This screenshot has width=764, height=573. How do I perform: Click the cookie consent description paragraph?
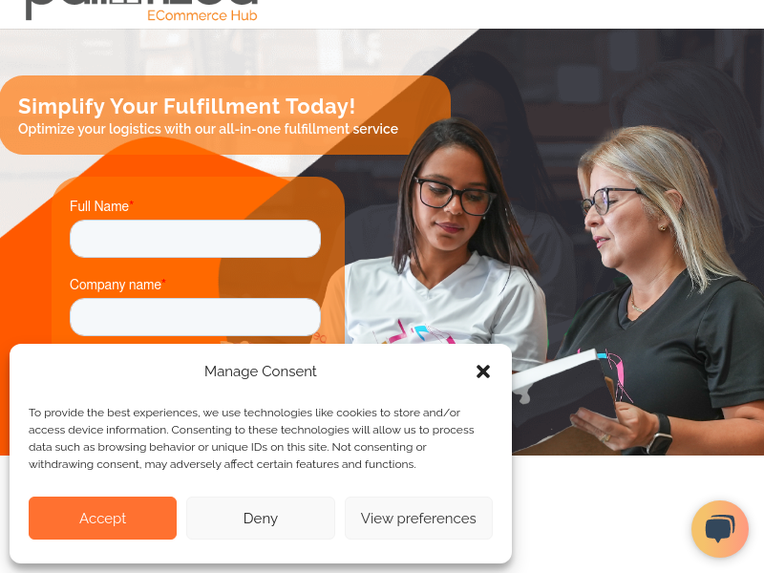(251, 438)
